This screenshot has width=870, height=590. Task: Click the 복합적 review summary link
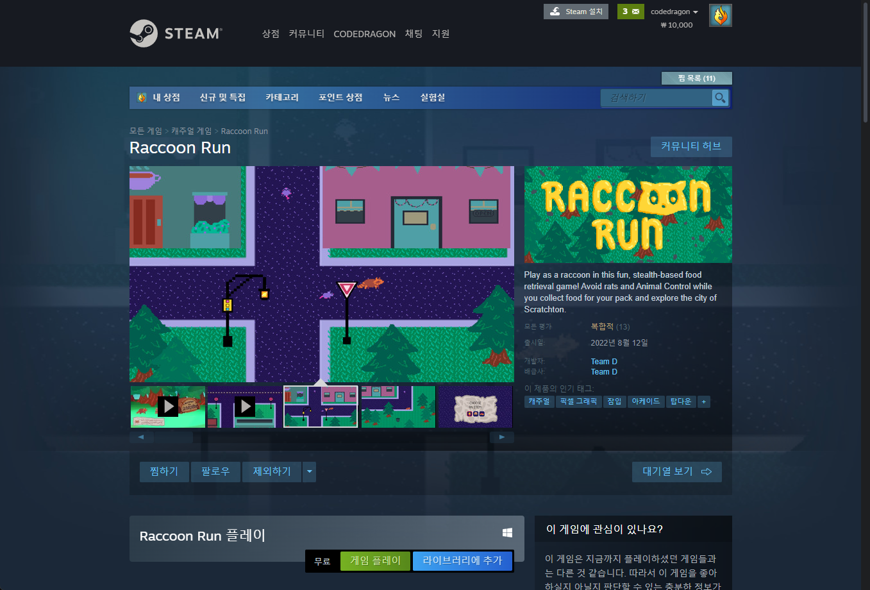click(x=602, y=326)
